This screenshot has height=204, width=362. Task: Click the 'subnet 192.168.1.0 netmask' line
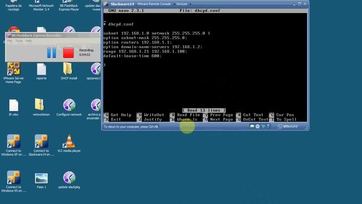[157, 33]
